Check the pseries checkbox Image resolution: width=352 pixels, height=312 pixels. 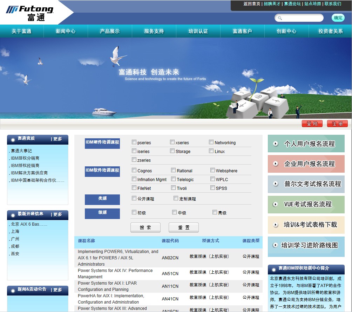point(134,142)
